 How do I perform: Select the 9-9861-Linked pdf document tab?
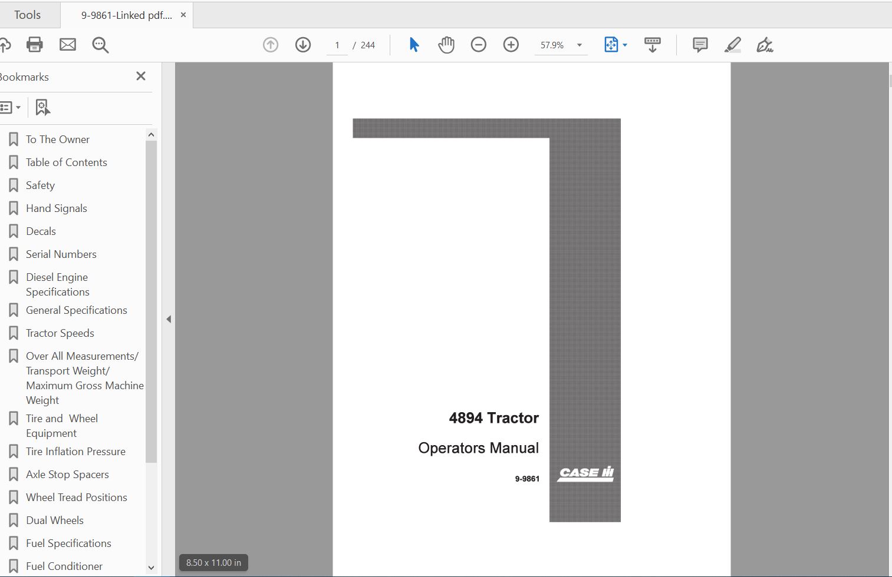click(x=127, y=15)
